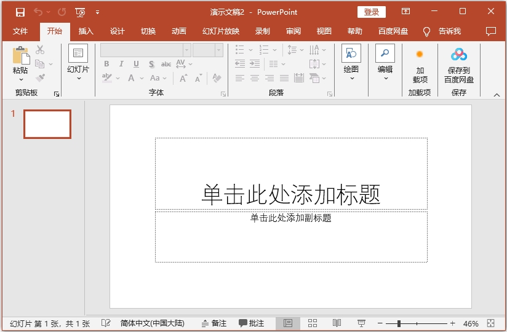The image size is (507, 332).
Task: Click the Save icon in title bar
Action: coord(20,12)
